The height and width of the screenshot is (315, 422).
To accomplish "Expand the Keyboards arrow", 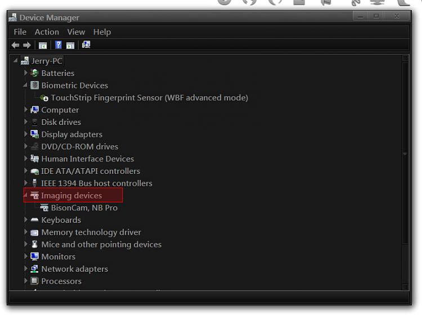I will [x=26, y=219].
